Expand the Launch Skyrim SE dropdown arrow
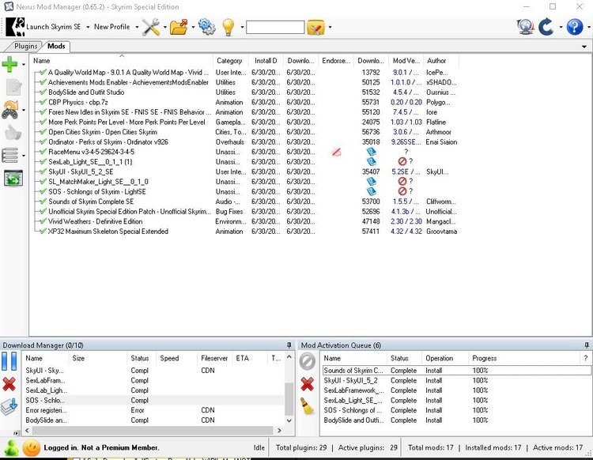 coord(88,27)
